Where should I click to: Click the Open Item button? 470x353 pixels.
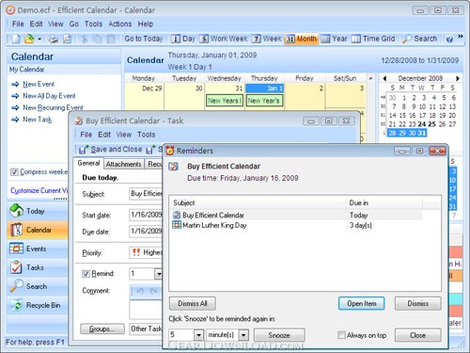point(362,303)
